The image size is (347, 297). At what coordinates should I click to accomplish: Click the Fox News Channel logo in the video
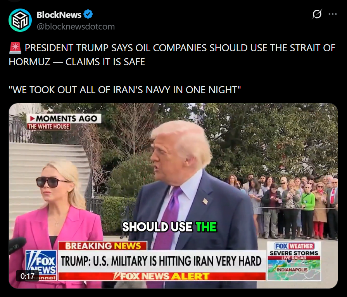point(41,265)
